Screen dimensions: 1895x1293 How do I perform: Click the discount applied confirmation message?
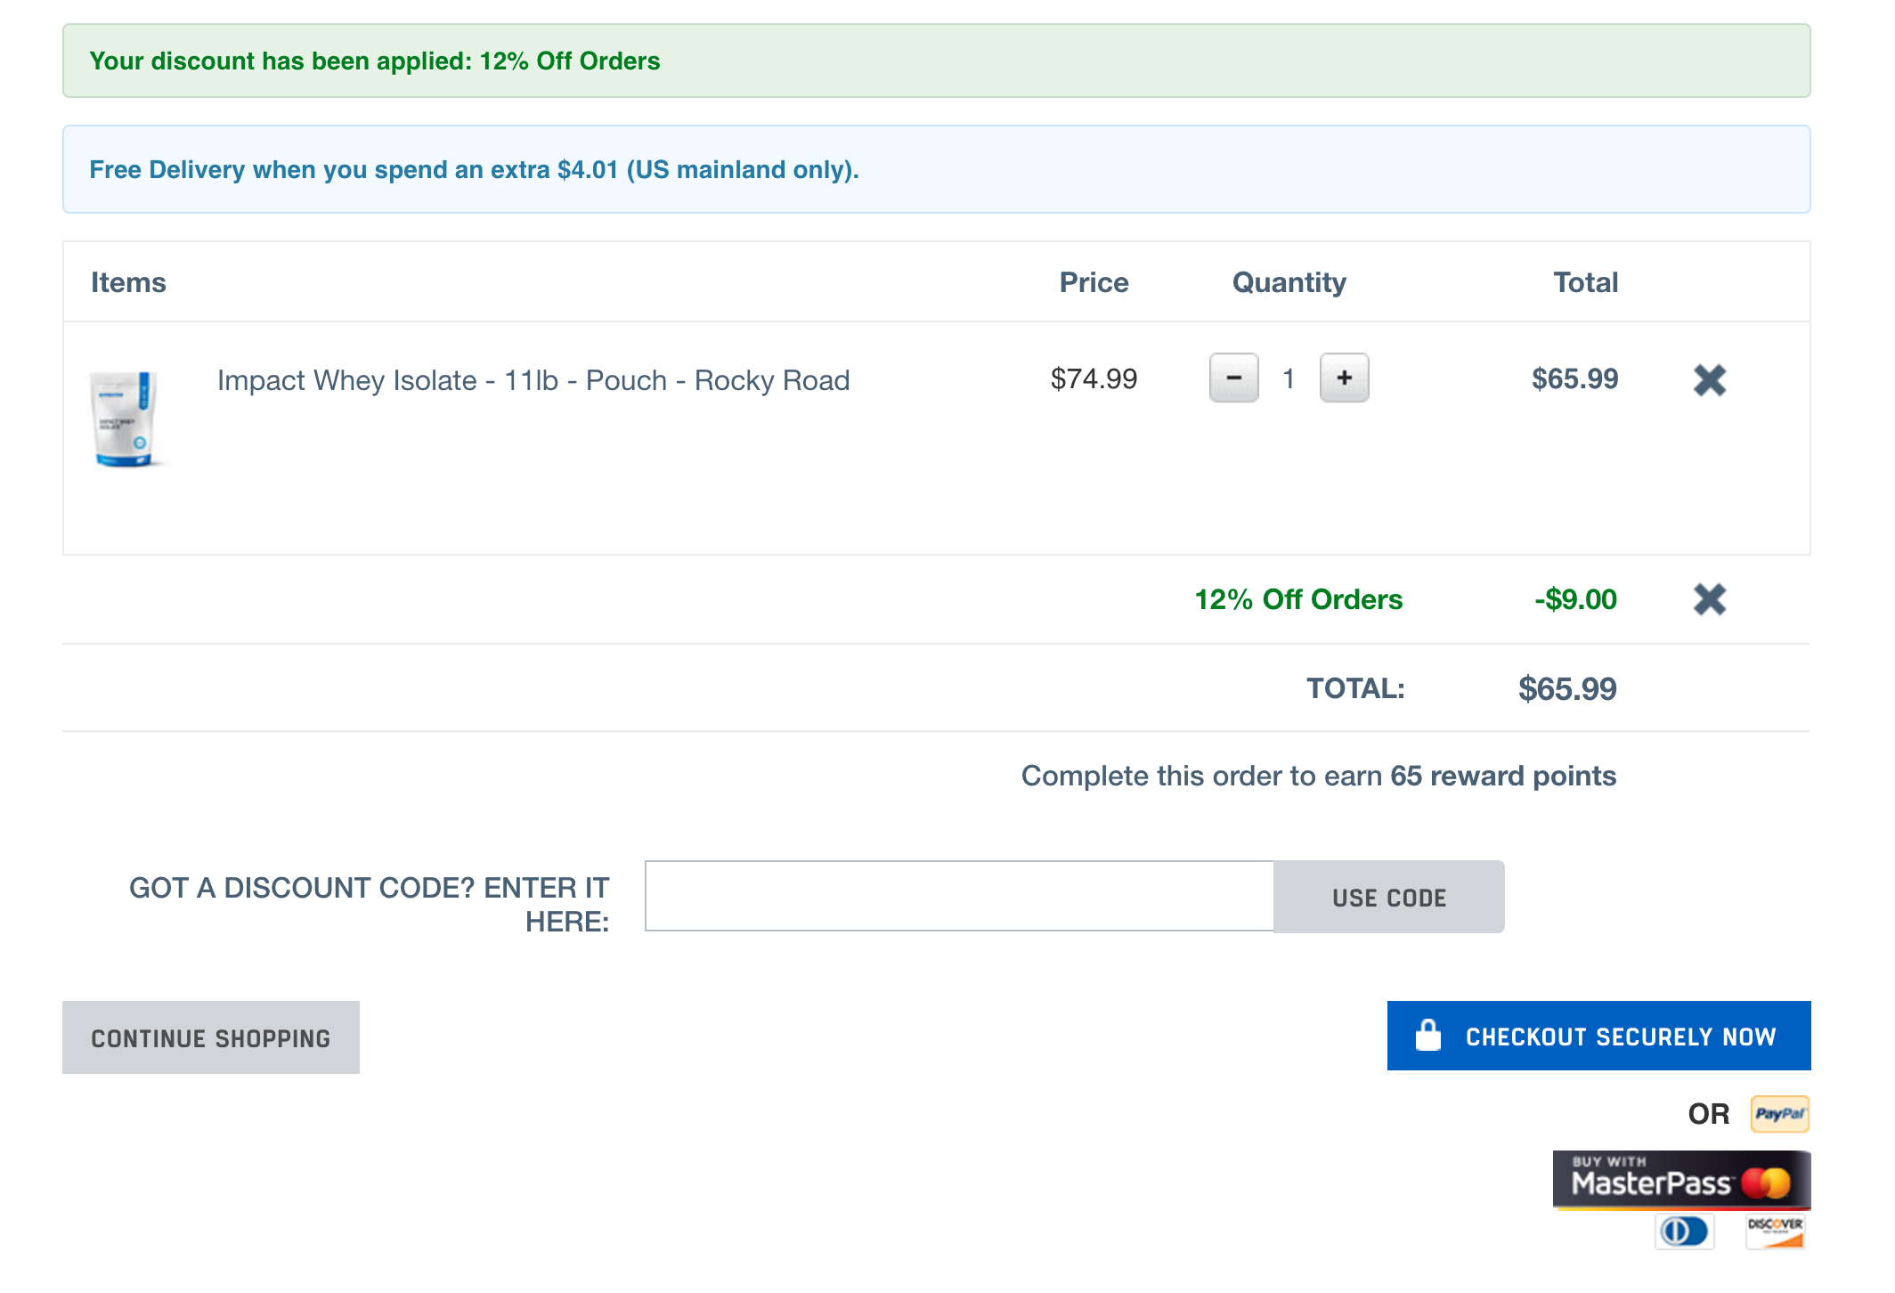tap(936, 61)
